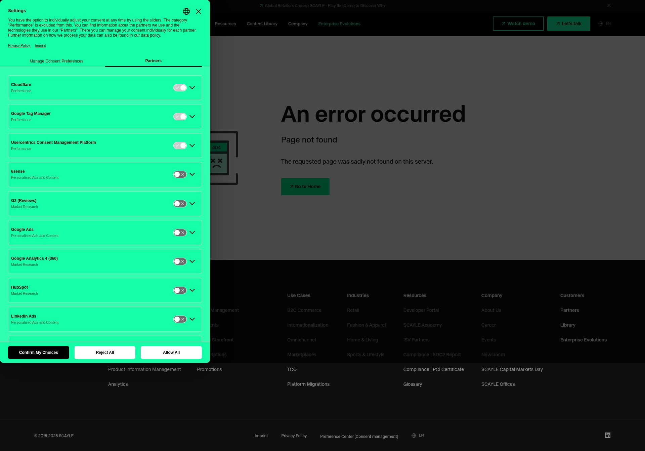
Task: Close the Settings consent panel
Action: pos(199,11)
